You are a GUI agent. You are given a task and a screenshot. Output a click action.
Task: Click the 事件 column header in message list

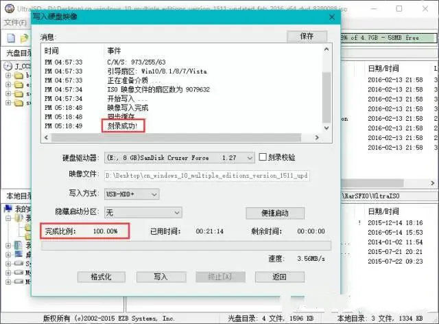114,51
